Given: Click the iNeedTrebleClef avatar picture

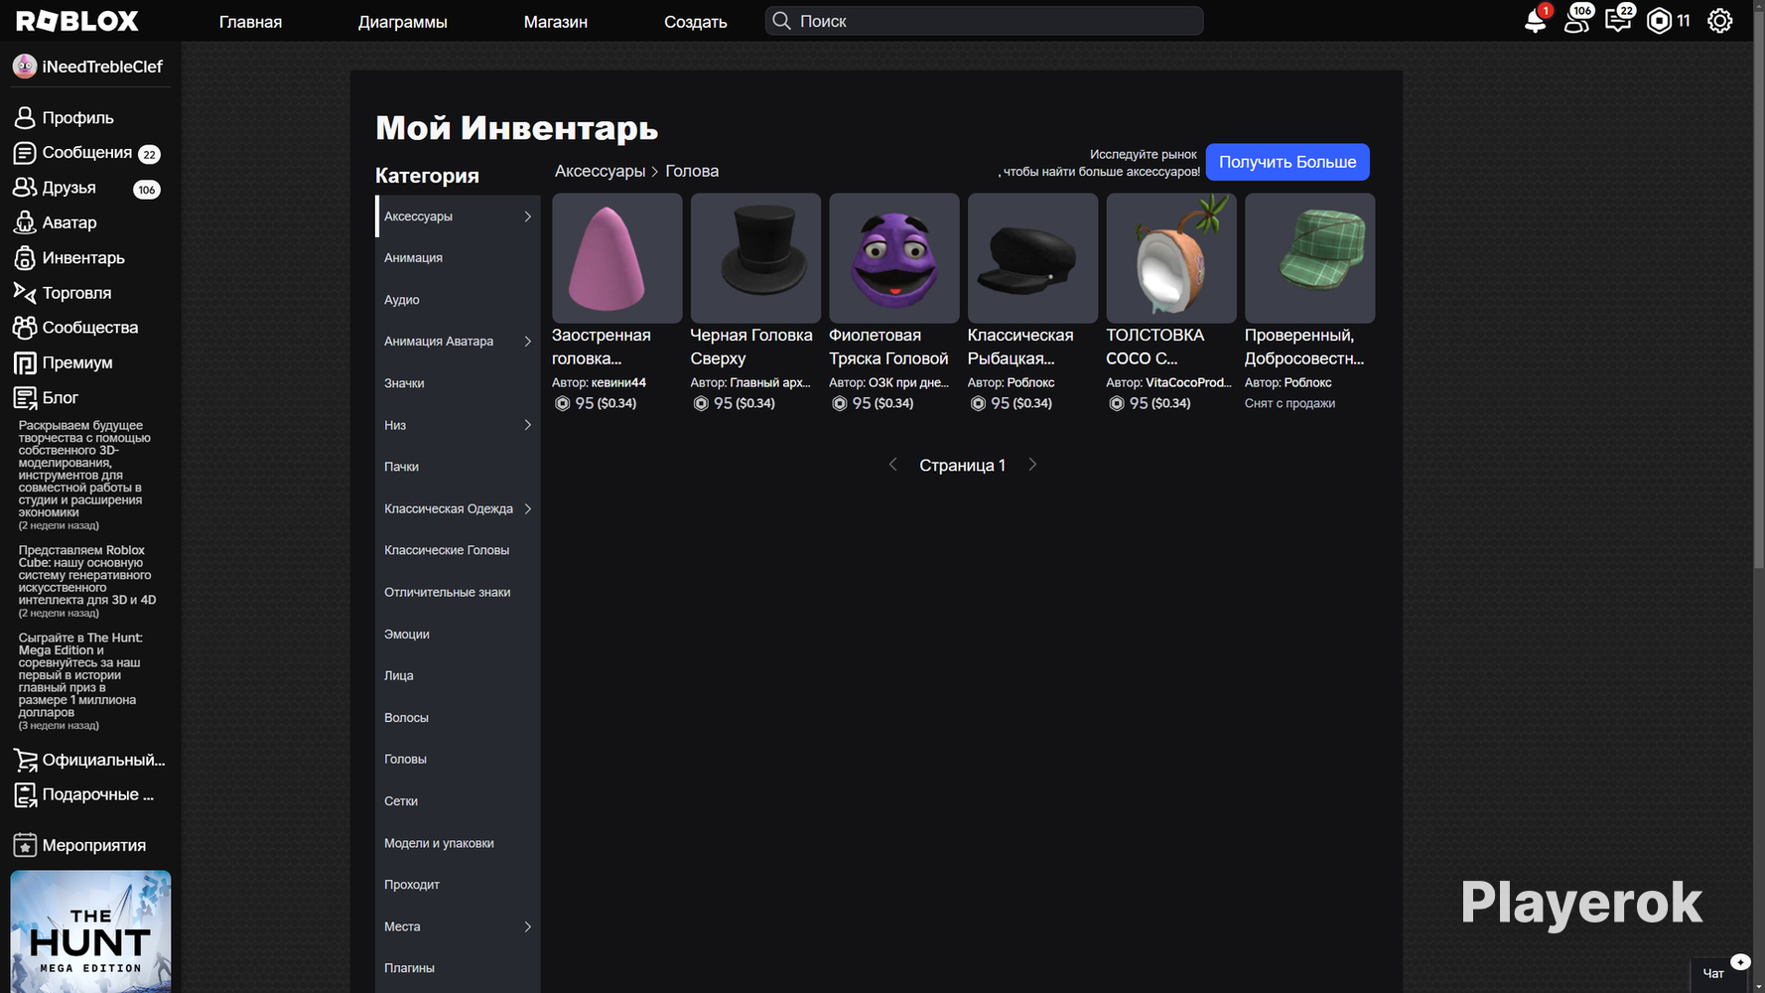Looking at the screenshot, I should [x=25, y=67].
